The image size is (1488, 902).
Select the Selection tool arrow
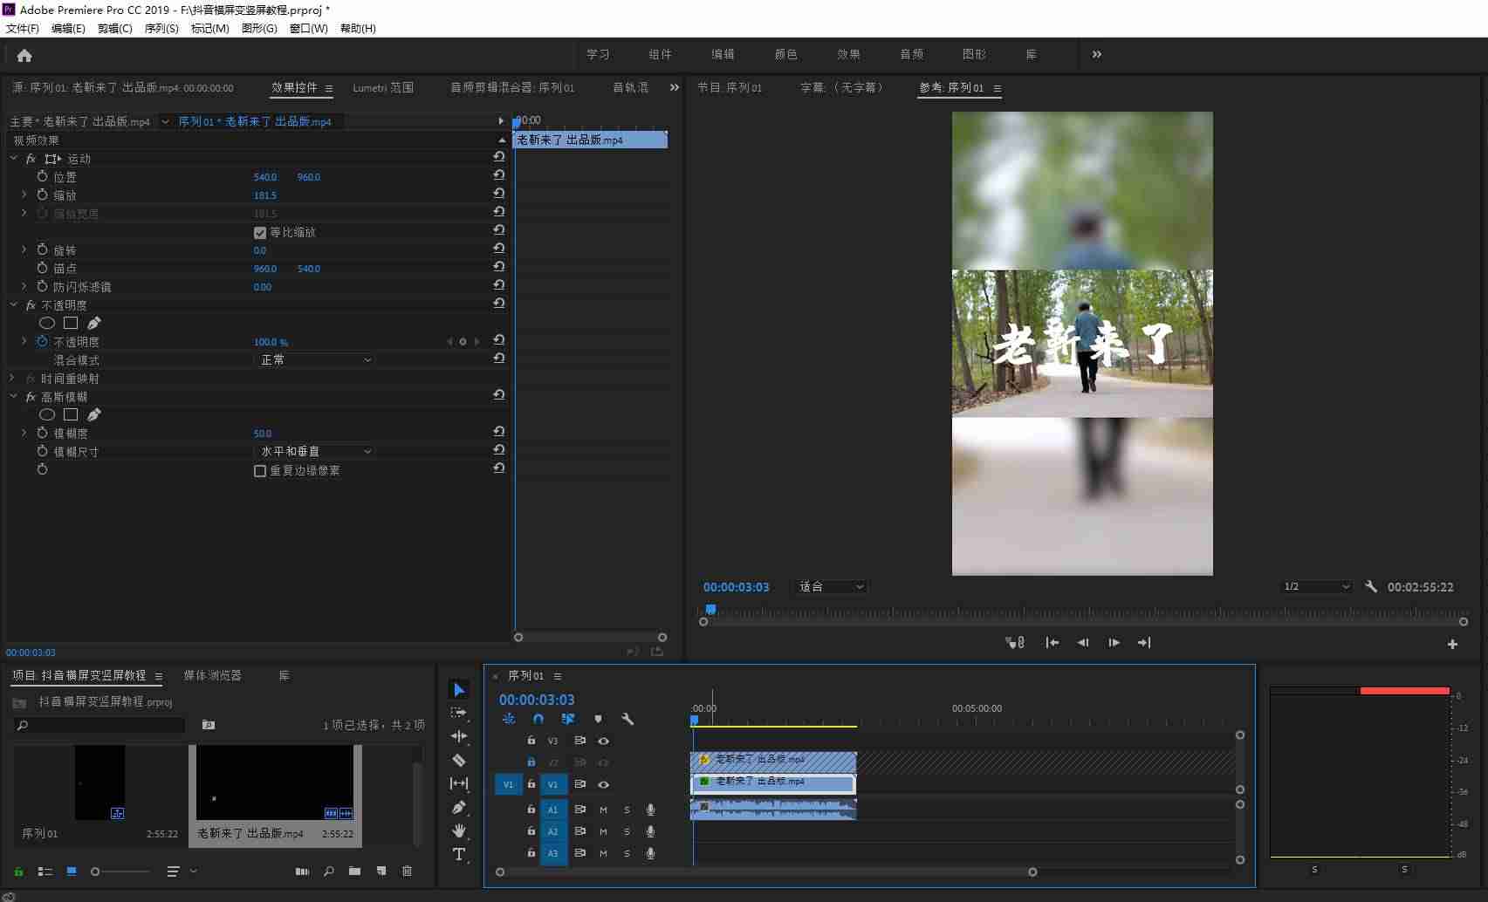(459, 689)
